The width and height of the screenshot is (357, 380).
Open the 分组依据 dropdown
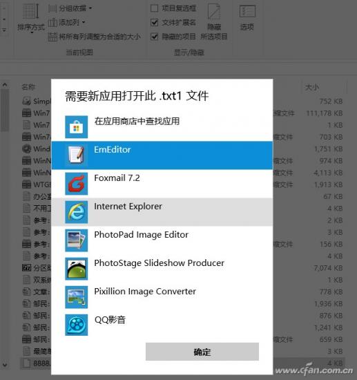click(70, 8)
